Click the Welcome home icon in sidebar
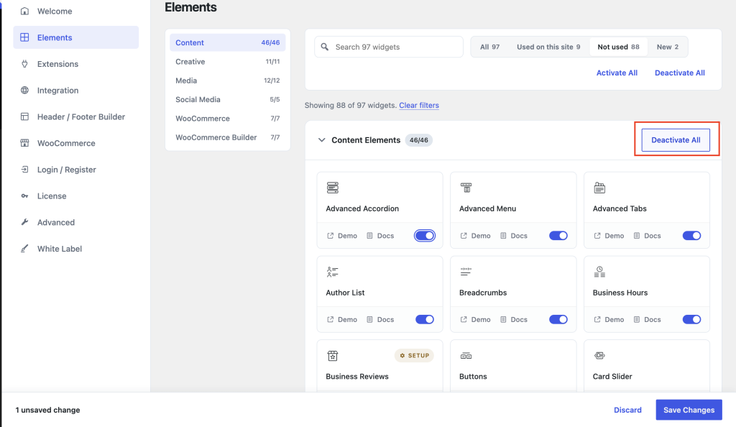Image resolution: width=736 pixels, height=427 pixels. [25, 11]
